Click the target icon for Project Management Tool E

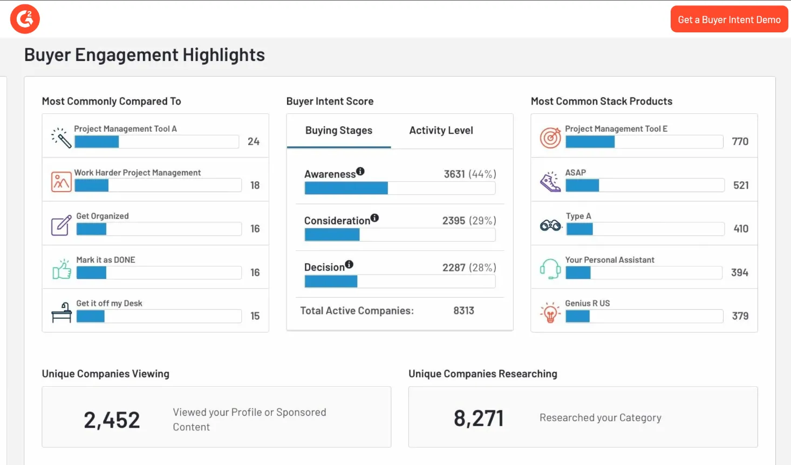[550, 138]
